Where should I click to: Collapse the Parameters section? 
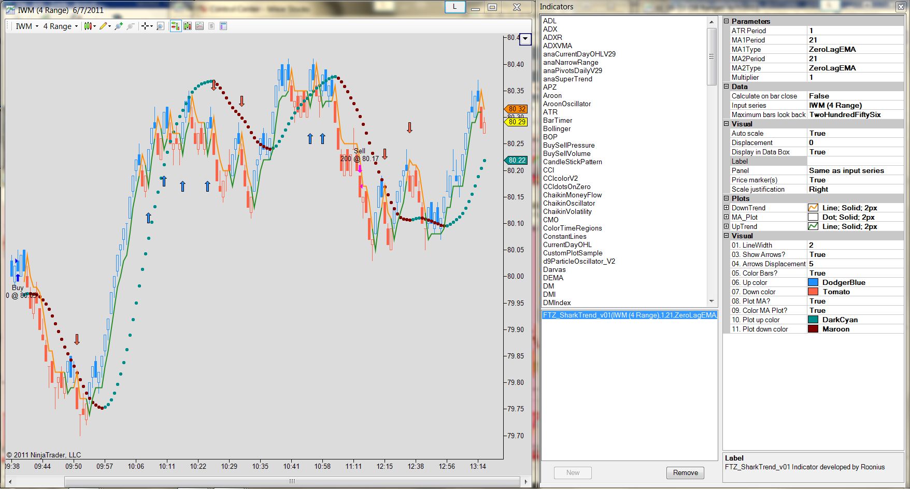pos(727,21)
